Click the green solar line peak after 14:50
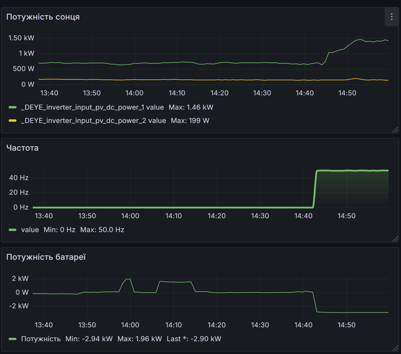The width and height of the screenshot is (401, 354). coord(360,39)
